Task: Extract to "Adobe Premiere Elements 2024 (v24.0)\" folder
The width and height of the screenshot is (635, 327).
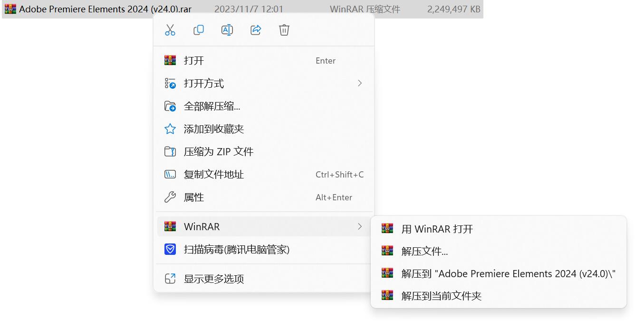Action: 508,273
